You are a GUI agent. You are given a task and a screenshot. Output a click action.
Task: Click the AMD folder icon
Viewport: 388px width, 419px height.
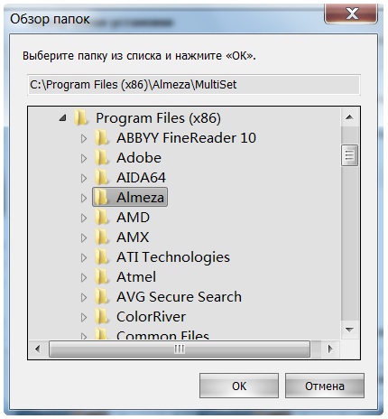tap(101, 218)
